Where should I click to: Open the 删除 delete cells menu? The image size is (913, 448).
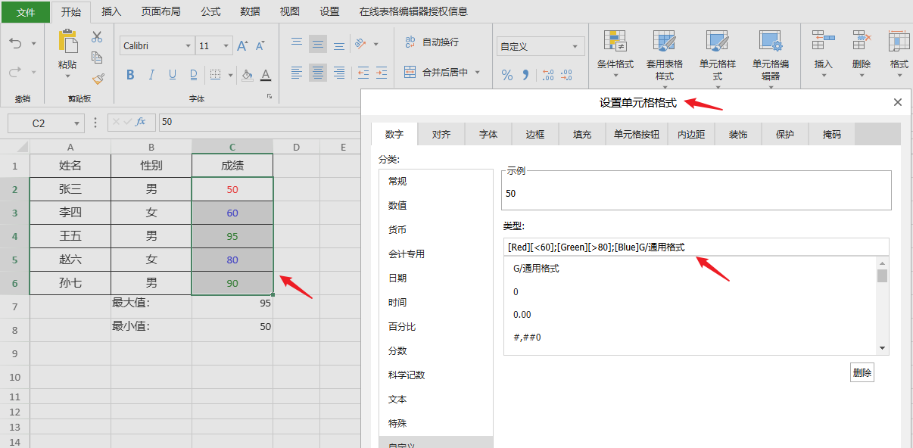click(x=862, y=53)
